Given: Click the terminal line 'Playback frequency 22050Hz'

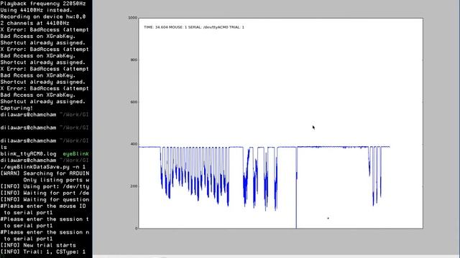Looking at the screenshot, I should point(43,4).
